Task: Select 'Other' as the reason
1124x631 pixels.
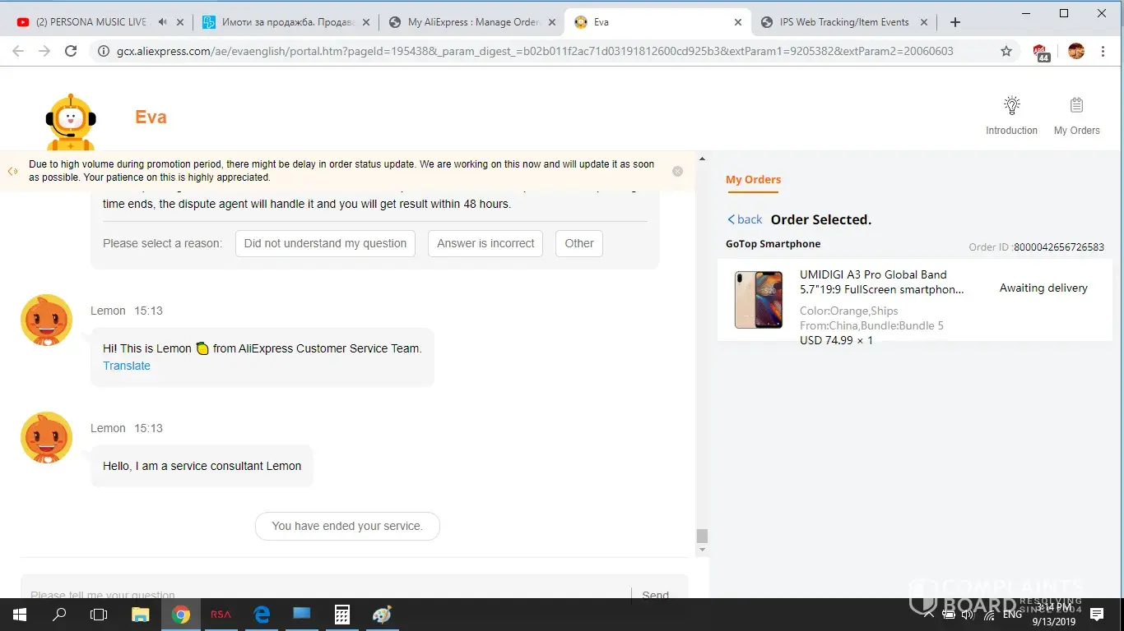Action: coord(579,243)
